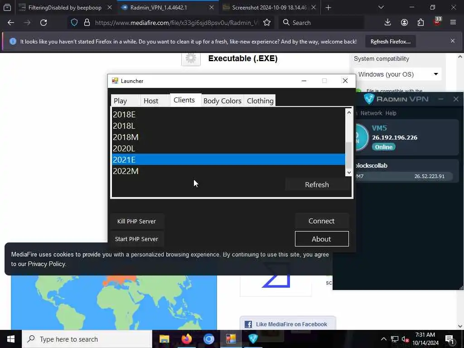The image size is (464, 348).
Task: Click Like MediaFire on Facebook
Action: [x=288, y=324]
